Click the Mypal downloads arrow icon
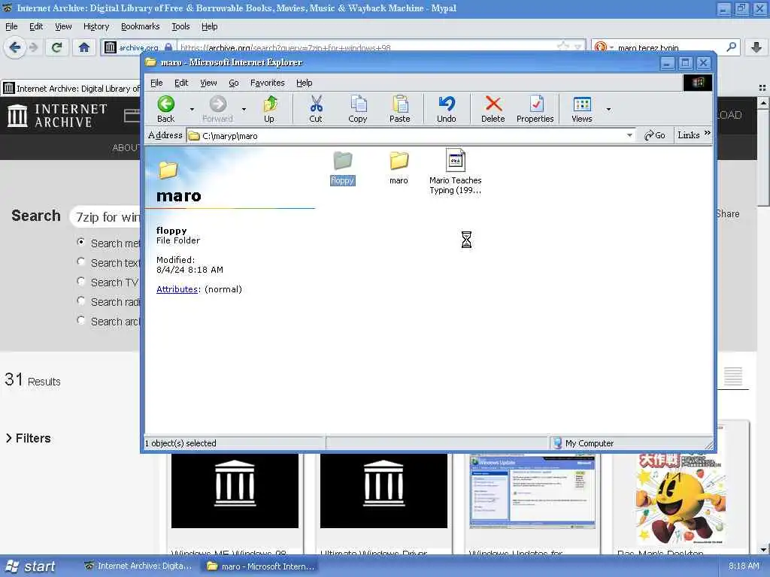Screen dimensions: 770x577 [x=756, y=47]
